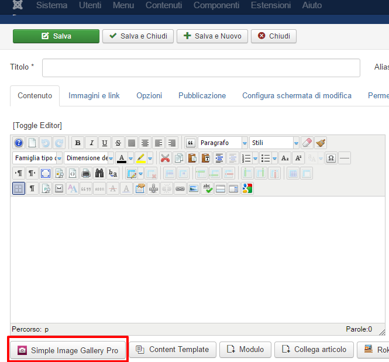
Task: Click the clipboard paste icon
Action: [192, 158]
